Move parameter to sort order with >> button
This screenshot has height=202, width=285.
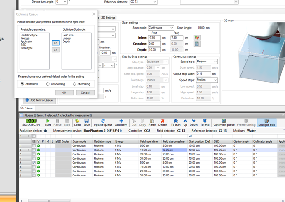[x=55, y=43]
